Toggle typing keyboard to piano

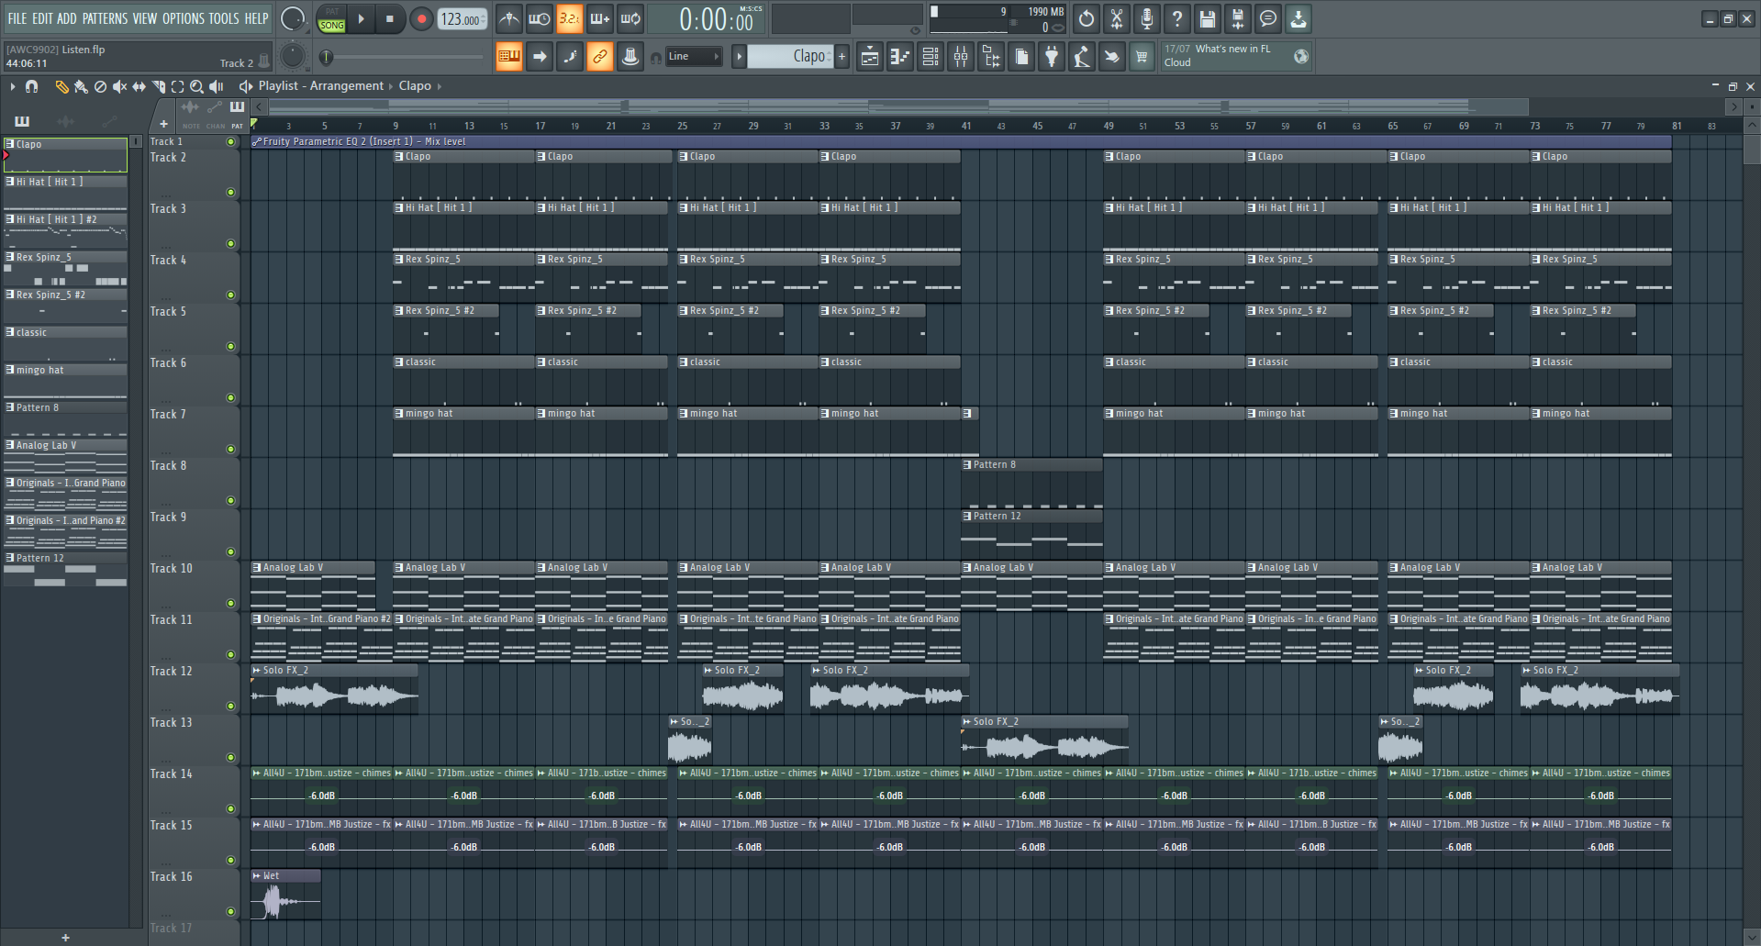[509, 57]
